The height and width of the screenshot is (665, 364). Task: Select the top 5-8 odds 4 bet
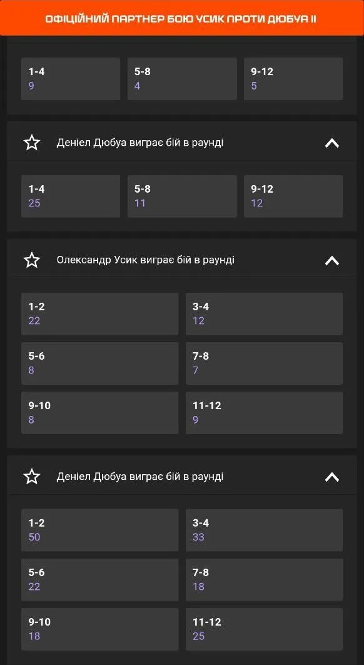182,79
